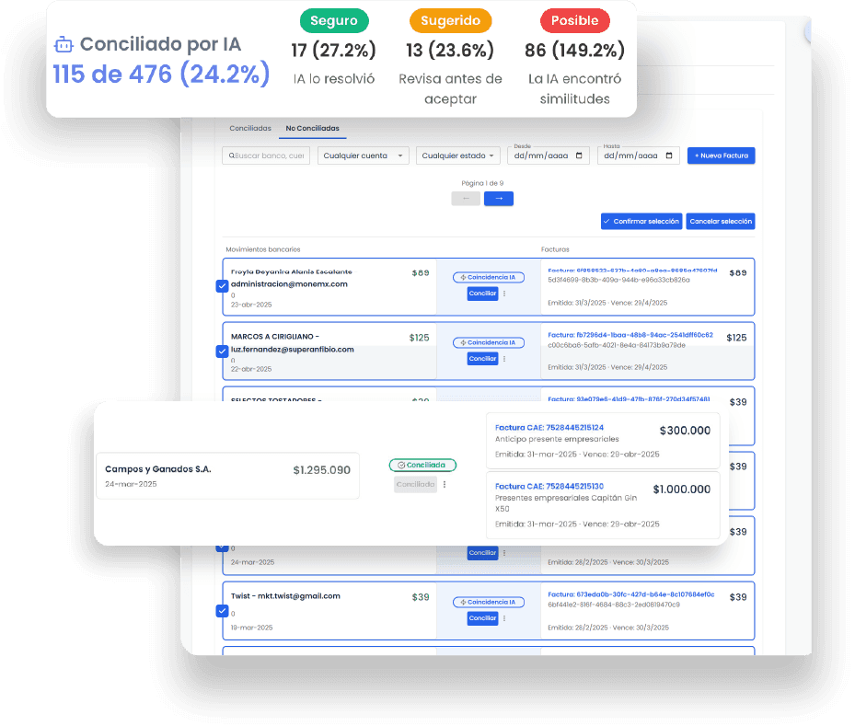Open Factura CAE: 7528445215130 link
The width and height of the screenshot is (855, 726).
pos(549,486)
